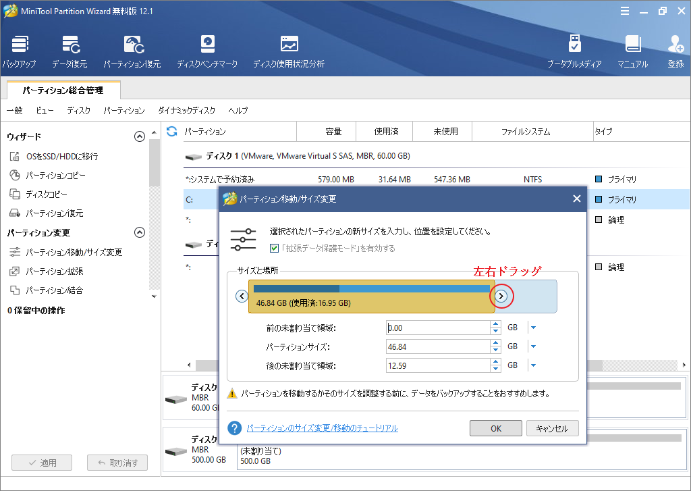Increase 前の未割り当て領域 value with up spinner

tap(496, 324)
